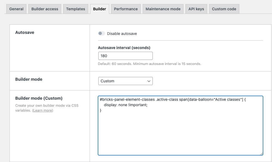Click the 'display: none !important;' code line
Viewport: 272px width, 162px height.
126,105
